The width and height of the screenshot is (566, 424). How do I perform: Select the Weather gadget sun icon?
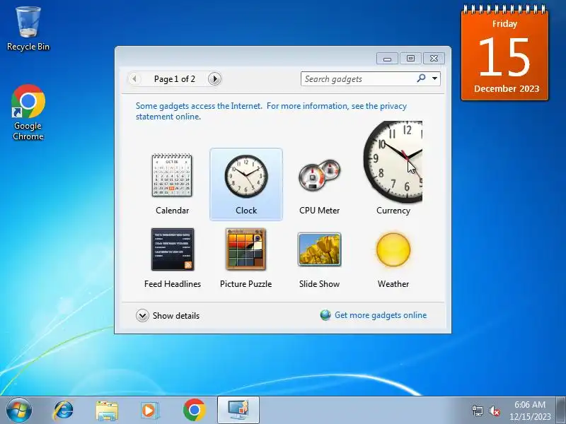(393, 249)
